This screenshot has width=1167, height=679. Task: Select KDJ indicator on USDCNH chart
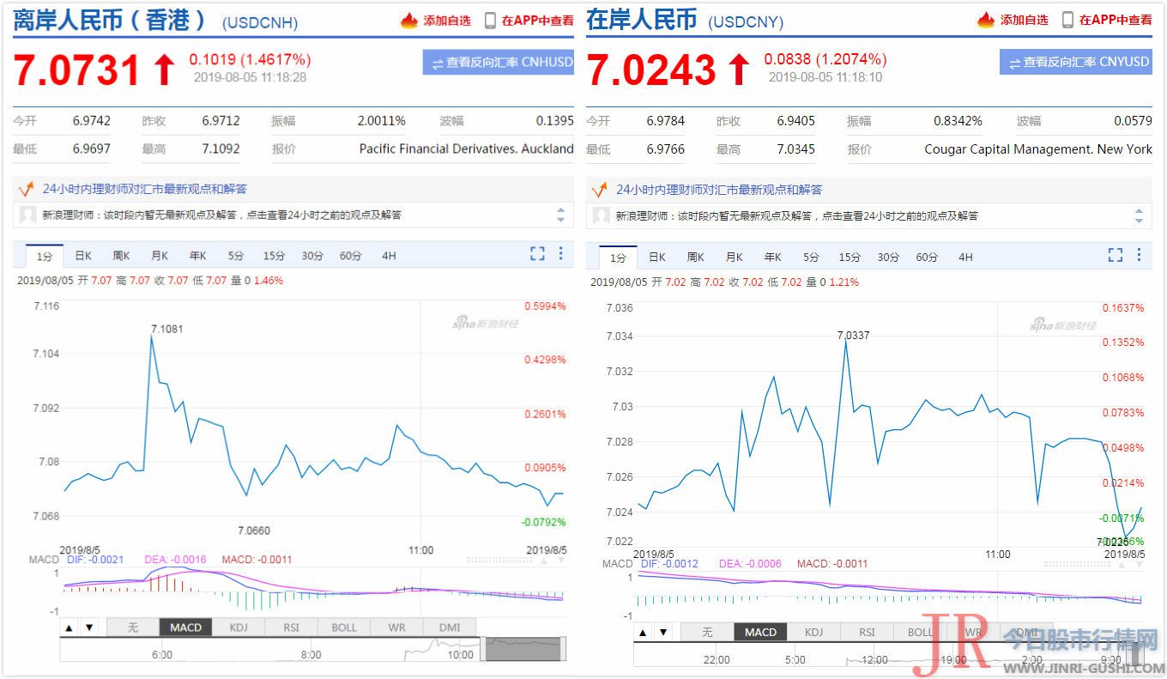pyautogui.click(x=239, y=627)
